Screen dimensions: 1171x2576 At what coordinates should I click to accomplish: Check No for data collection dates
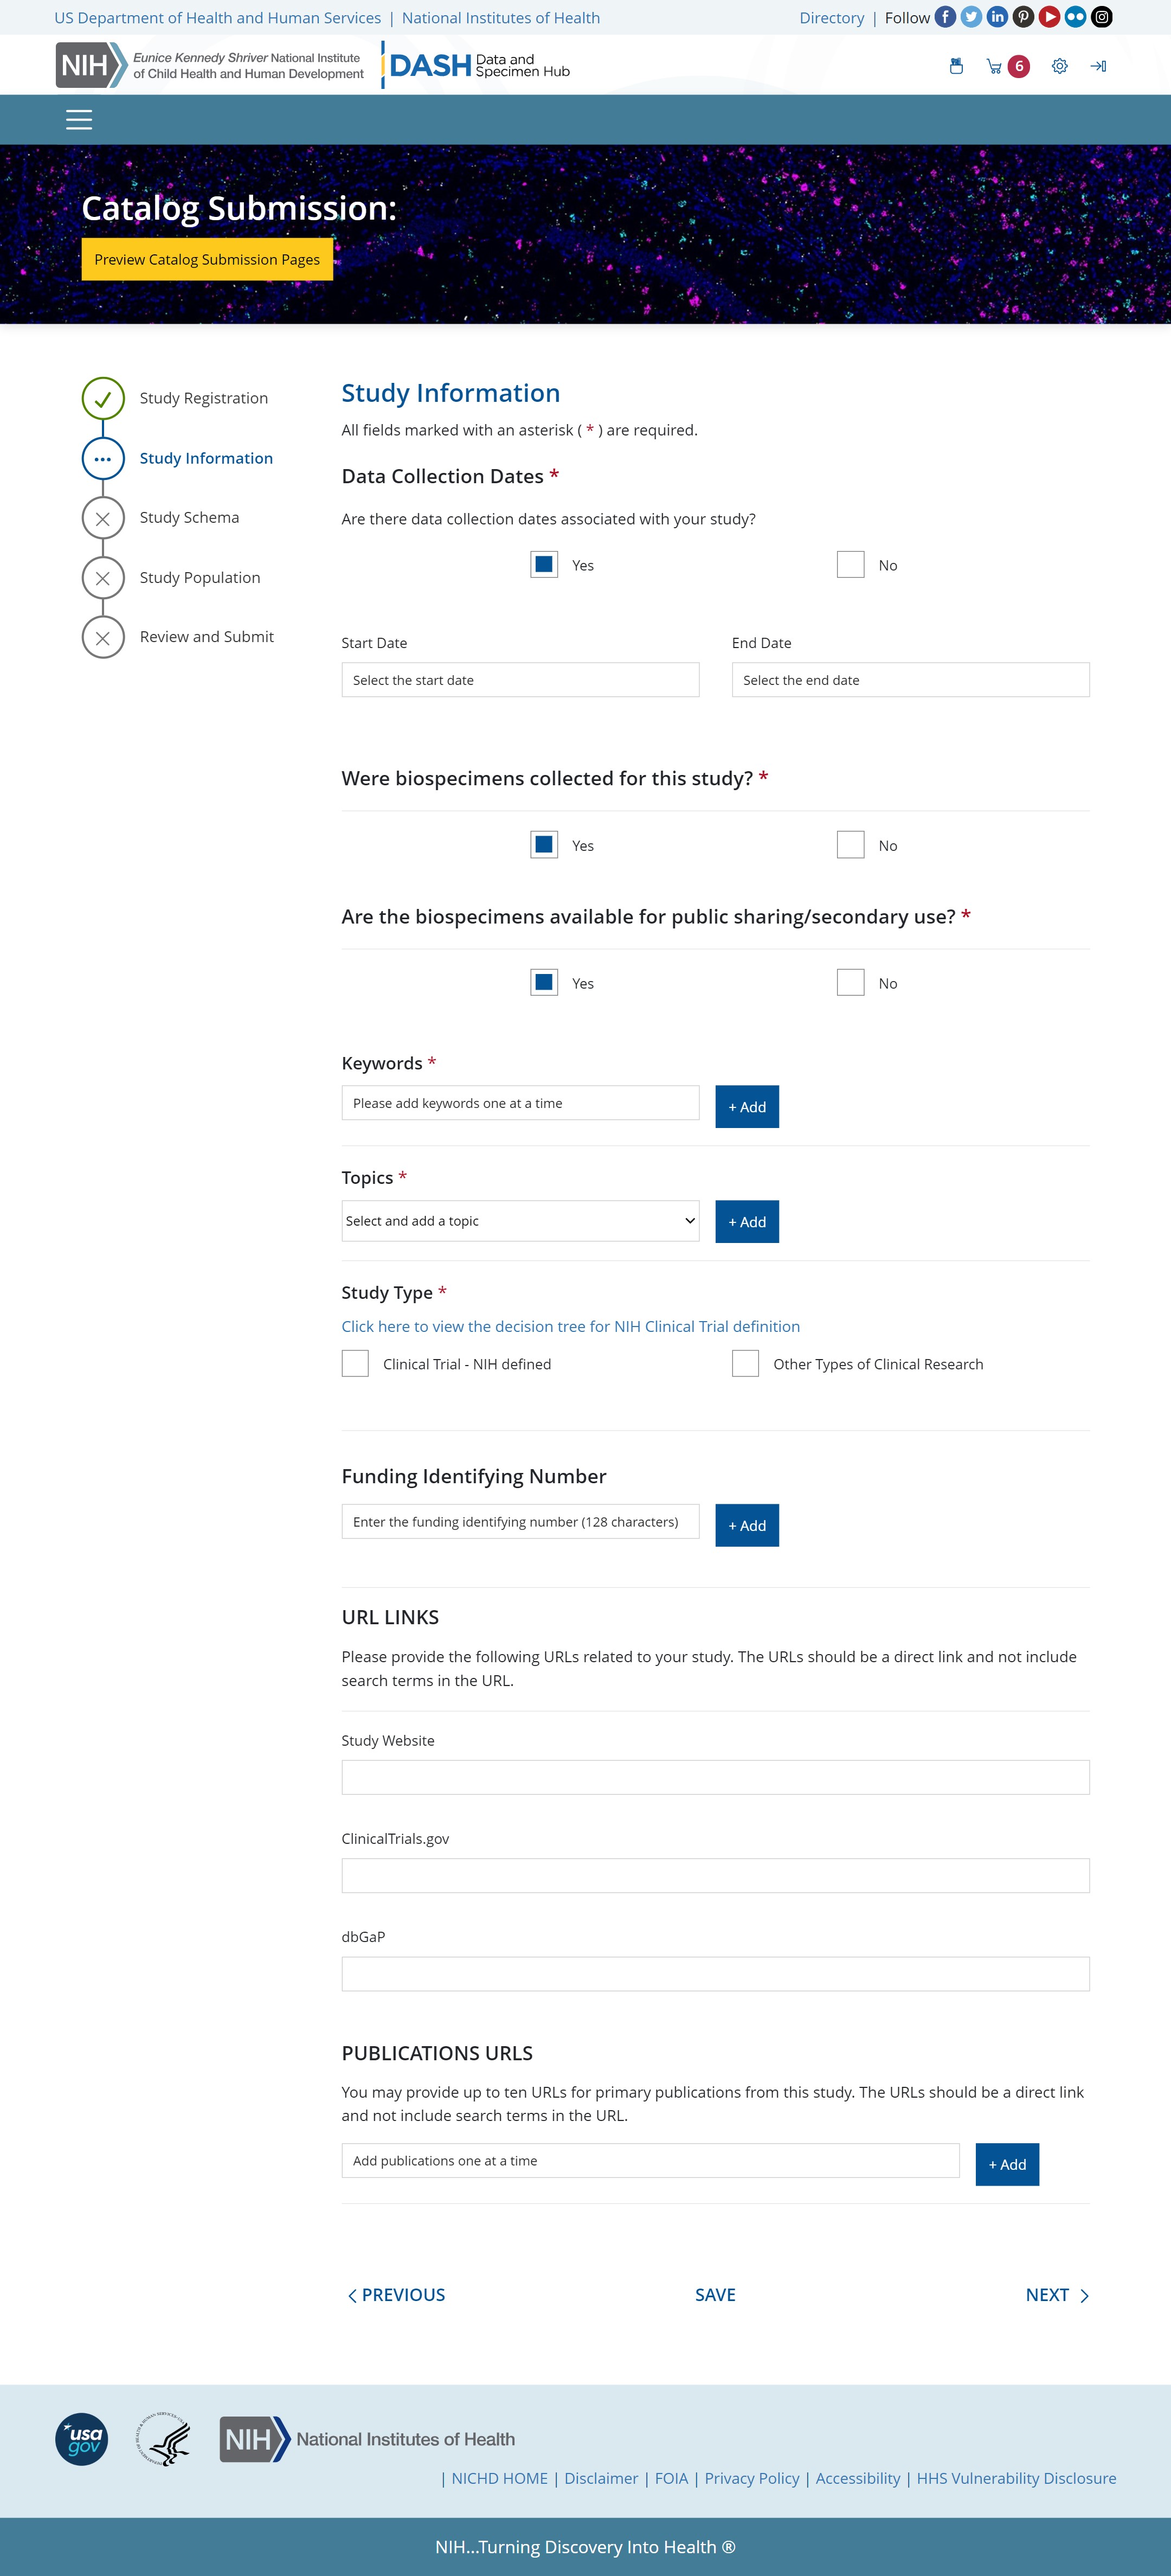(x=850, y=565)
